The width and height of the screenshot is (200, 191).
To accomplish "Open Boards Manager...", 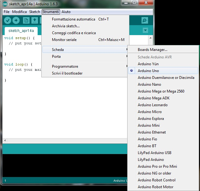I will [163, 49].
